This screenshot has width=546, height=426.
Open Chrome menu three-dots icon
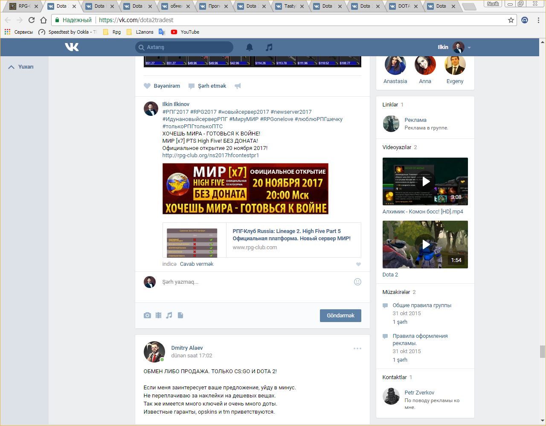pyautogui.click(x=538, y=20)
